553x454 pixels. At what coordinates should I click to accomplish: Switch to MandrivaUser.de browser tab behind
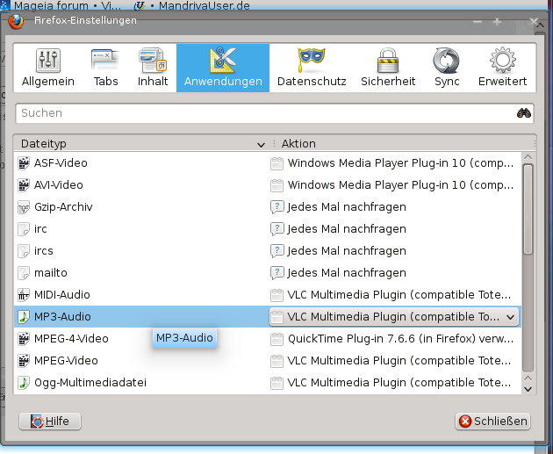coord(192,5)
